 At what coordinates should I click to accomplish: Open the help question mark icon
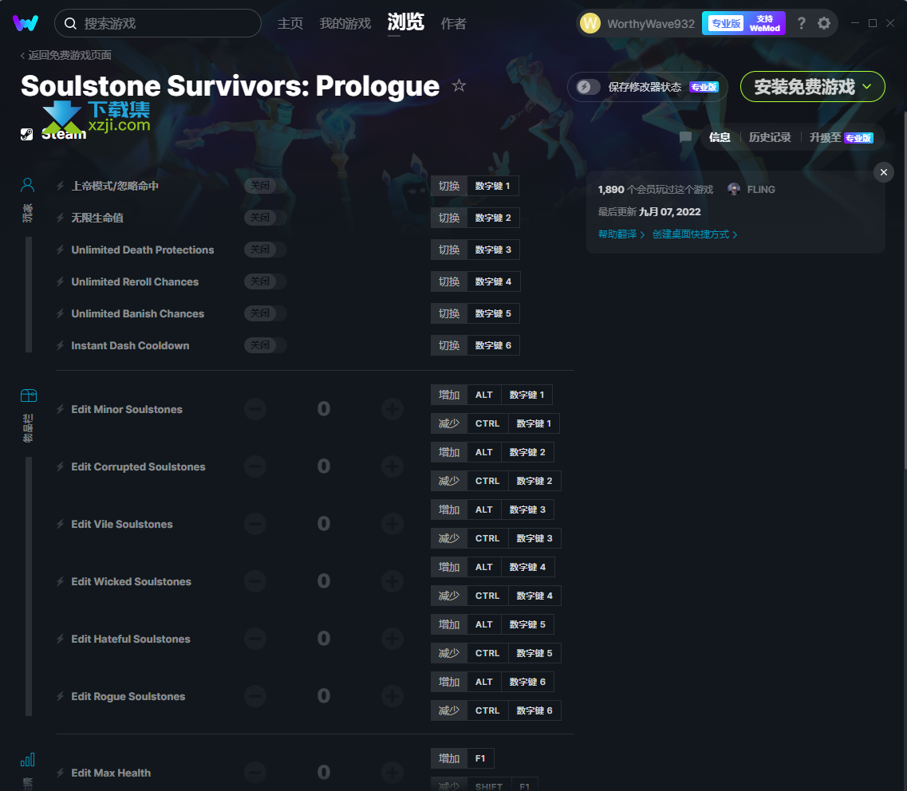click(801, 23)
